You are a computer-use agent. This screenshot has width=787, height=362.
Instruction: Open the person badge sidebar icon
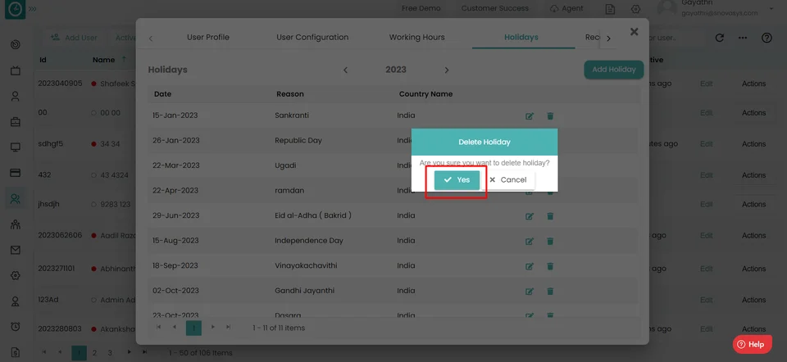coord(16,301)
